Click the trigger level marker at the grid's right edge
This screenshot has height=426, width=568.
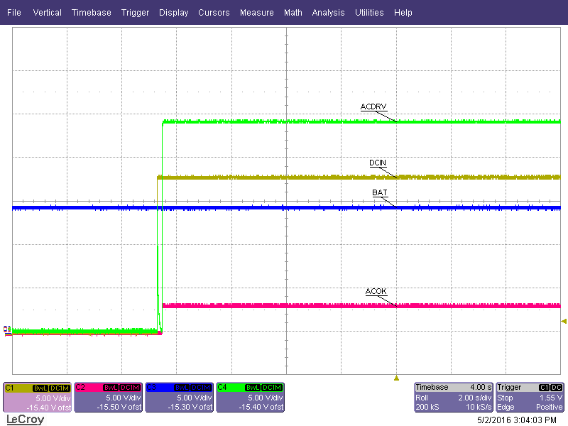click(x=564, y=321)
